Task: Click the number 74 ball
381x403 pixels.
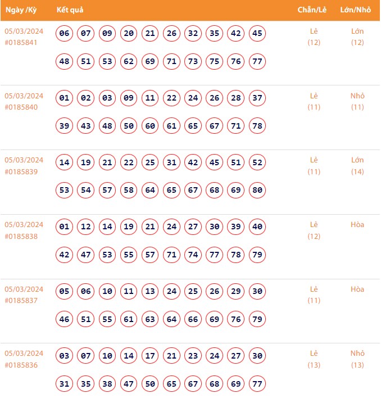Action: coord(193,255)
